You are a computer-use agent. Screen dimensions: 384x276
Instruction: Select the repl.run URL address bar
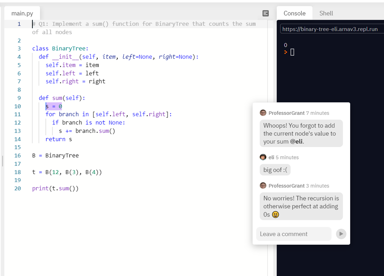pyautogui.click(x=331, y=29)
